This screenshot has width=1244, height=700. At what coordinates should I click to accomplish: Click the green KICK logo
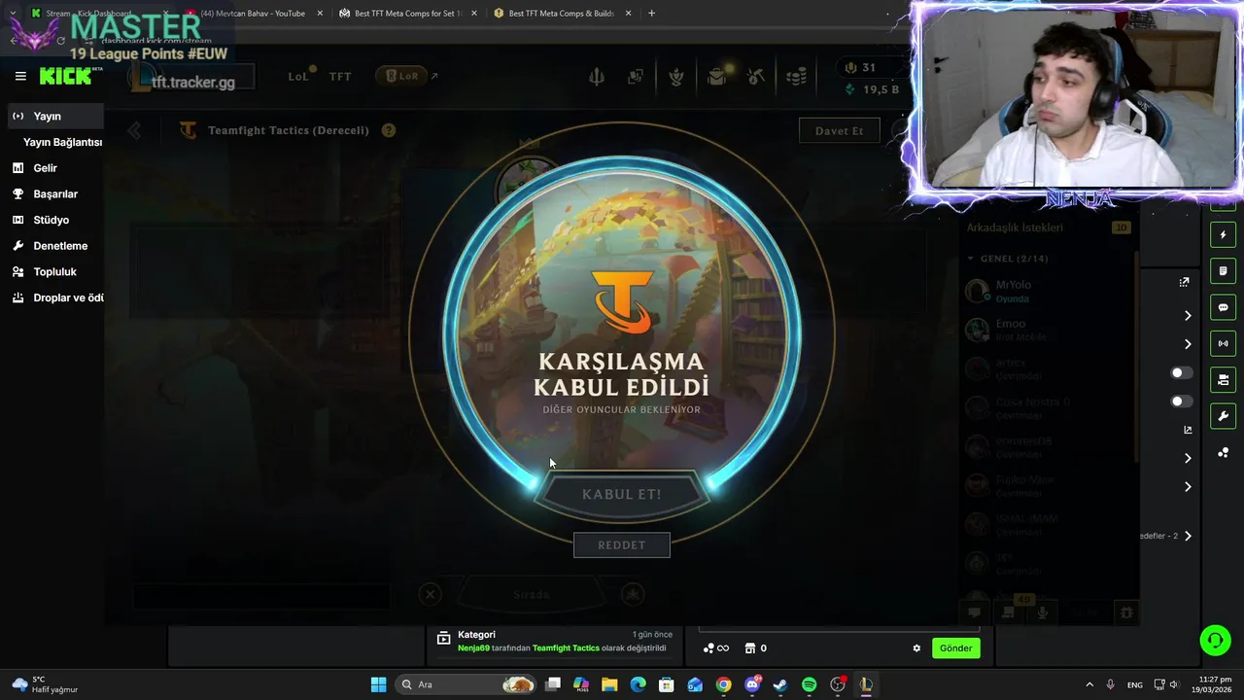pyautogui.click(x=65, y=76)
